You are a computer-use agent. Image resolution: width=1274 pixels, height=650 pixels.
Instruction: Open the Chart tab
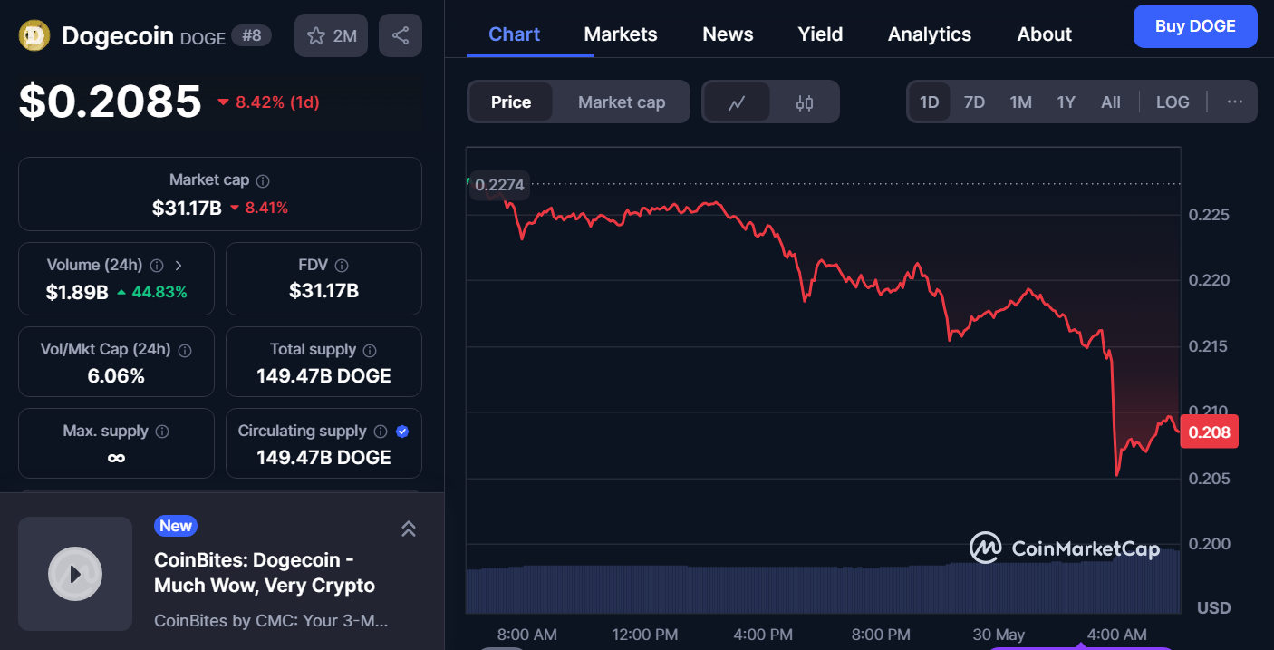[x=514, y=34]
